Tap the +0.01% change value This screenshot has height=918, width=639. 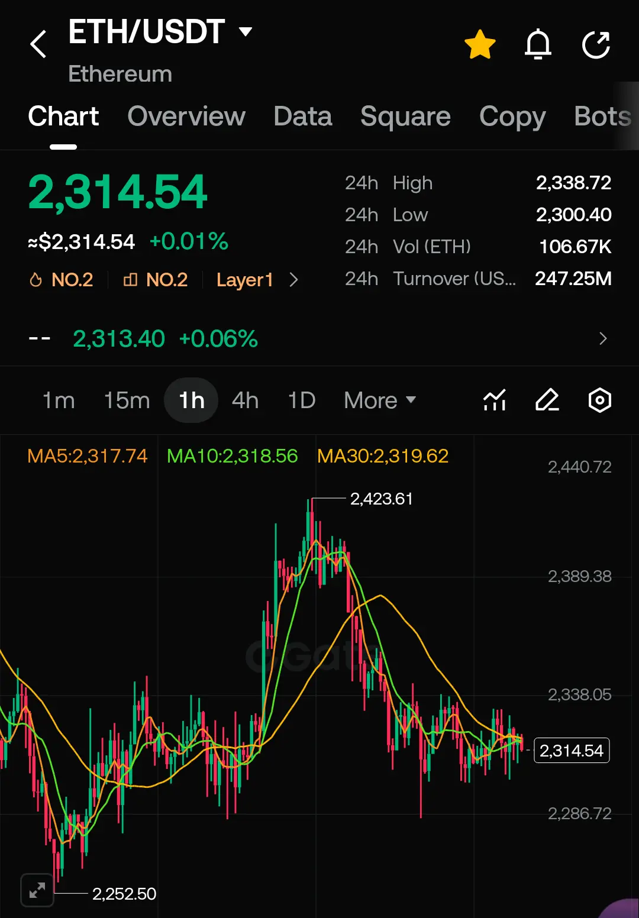point(189,241)
